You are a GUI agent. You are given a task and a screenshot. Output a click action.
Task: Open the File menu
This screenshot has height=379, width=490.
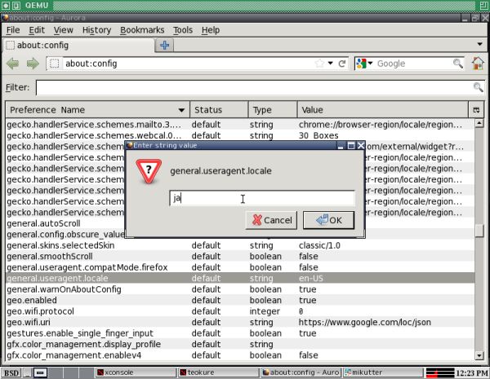coord(13,30)
